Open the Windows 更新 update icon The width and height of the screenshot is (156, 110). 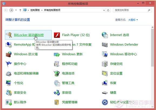point(57,54)
